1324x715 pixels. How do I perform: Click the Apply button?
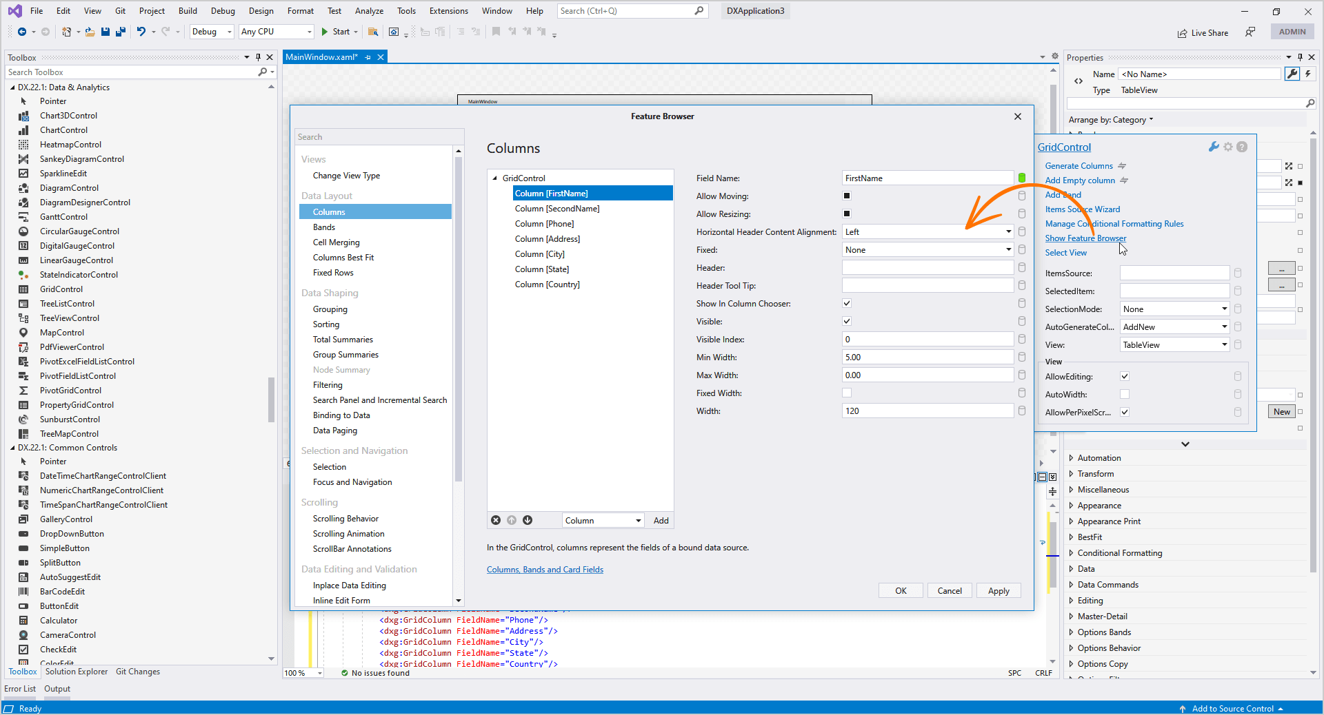pos(998,590)
